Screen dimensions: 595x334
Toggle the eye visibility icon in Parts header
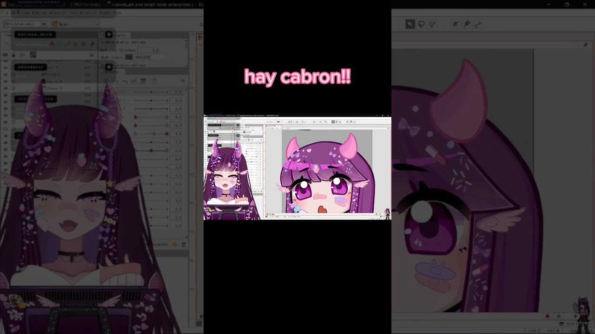[x=6, y=55]
